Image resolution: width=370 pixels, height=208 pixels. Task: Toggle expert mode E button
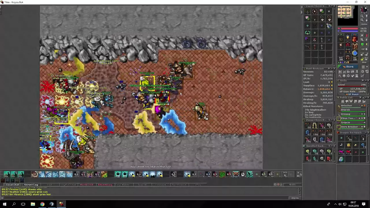point(367,44)
